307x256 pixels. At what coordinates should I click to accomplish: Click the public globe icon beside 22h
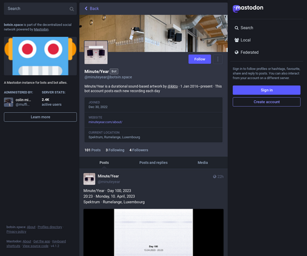click(x=215, y=177)
